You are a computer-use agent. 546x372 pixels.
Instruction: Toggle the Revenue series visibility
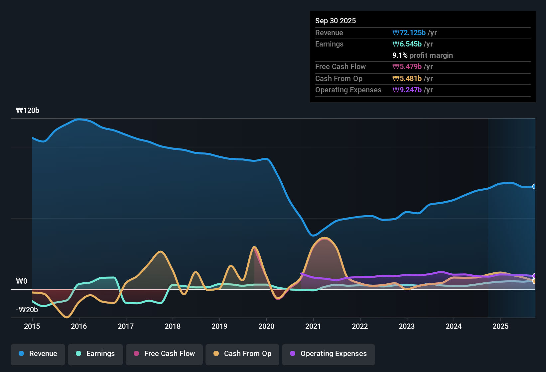[x=38, y=354]
